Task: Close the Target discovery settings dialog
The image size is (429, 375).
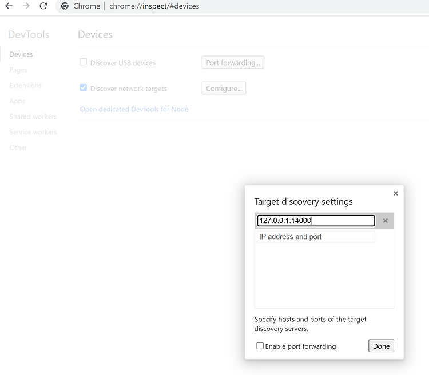Action: (x=395, y=193)
